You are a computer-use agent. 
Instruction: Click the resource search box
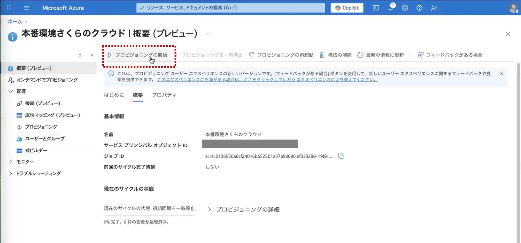pyautogui.click(x=230, y=8)
